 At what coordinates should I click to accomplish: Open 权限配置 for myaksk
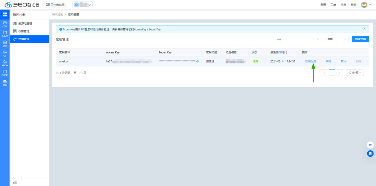[311, 61]
